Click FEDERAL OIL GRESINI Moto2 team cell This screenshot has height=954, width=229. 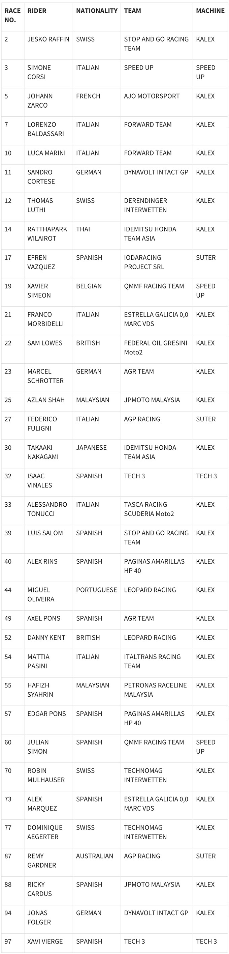[x=157, y=349]
